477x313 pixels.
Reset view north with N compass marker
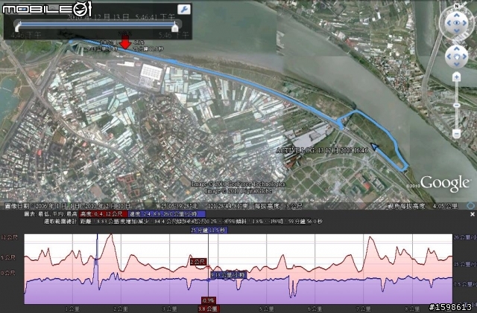tap(456, 6)
